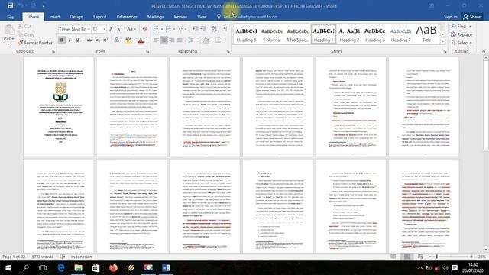Viewport: 489px width, 275px height.
Task: Click Sign in at the top right
Action: click(450, 17)
